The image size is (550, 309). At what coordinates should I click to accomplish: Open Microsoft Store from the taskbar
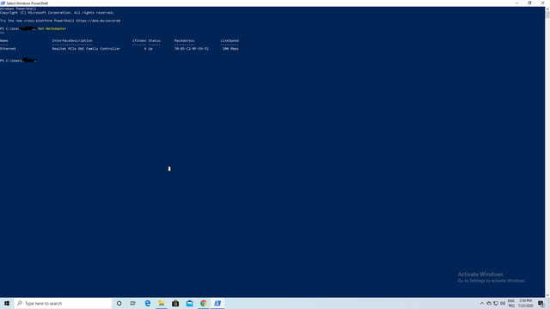point(175,303)
